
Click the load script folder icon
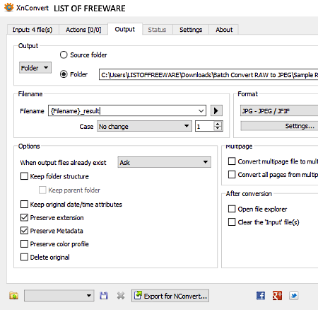click(13, 296)
